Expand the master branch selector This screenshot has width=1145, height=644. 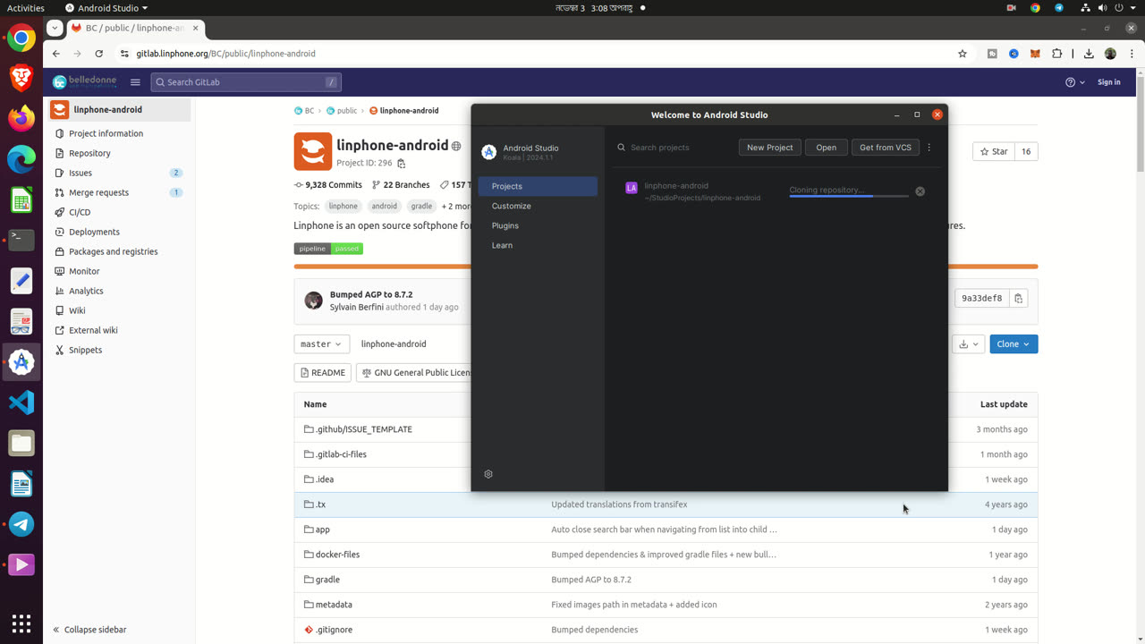pyautogui.click(x=322, y=344)
